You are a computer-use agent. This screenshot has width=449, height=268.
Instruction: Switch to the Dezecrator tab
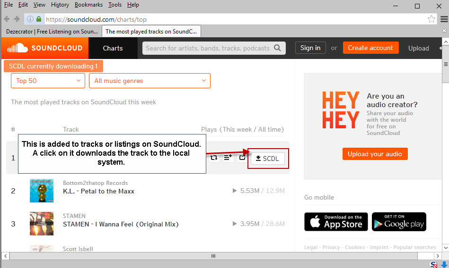pos(52,32)
